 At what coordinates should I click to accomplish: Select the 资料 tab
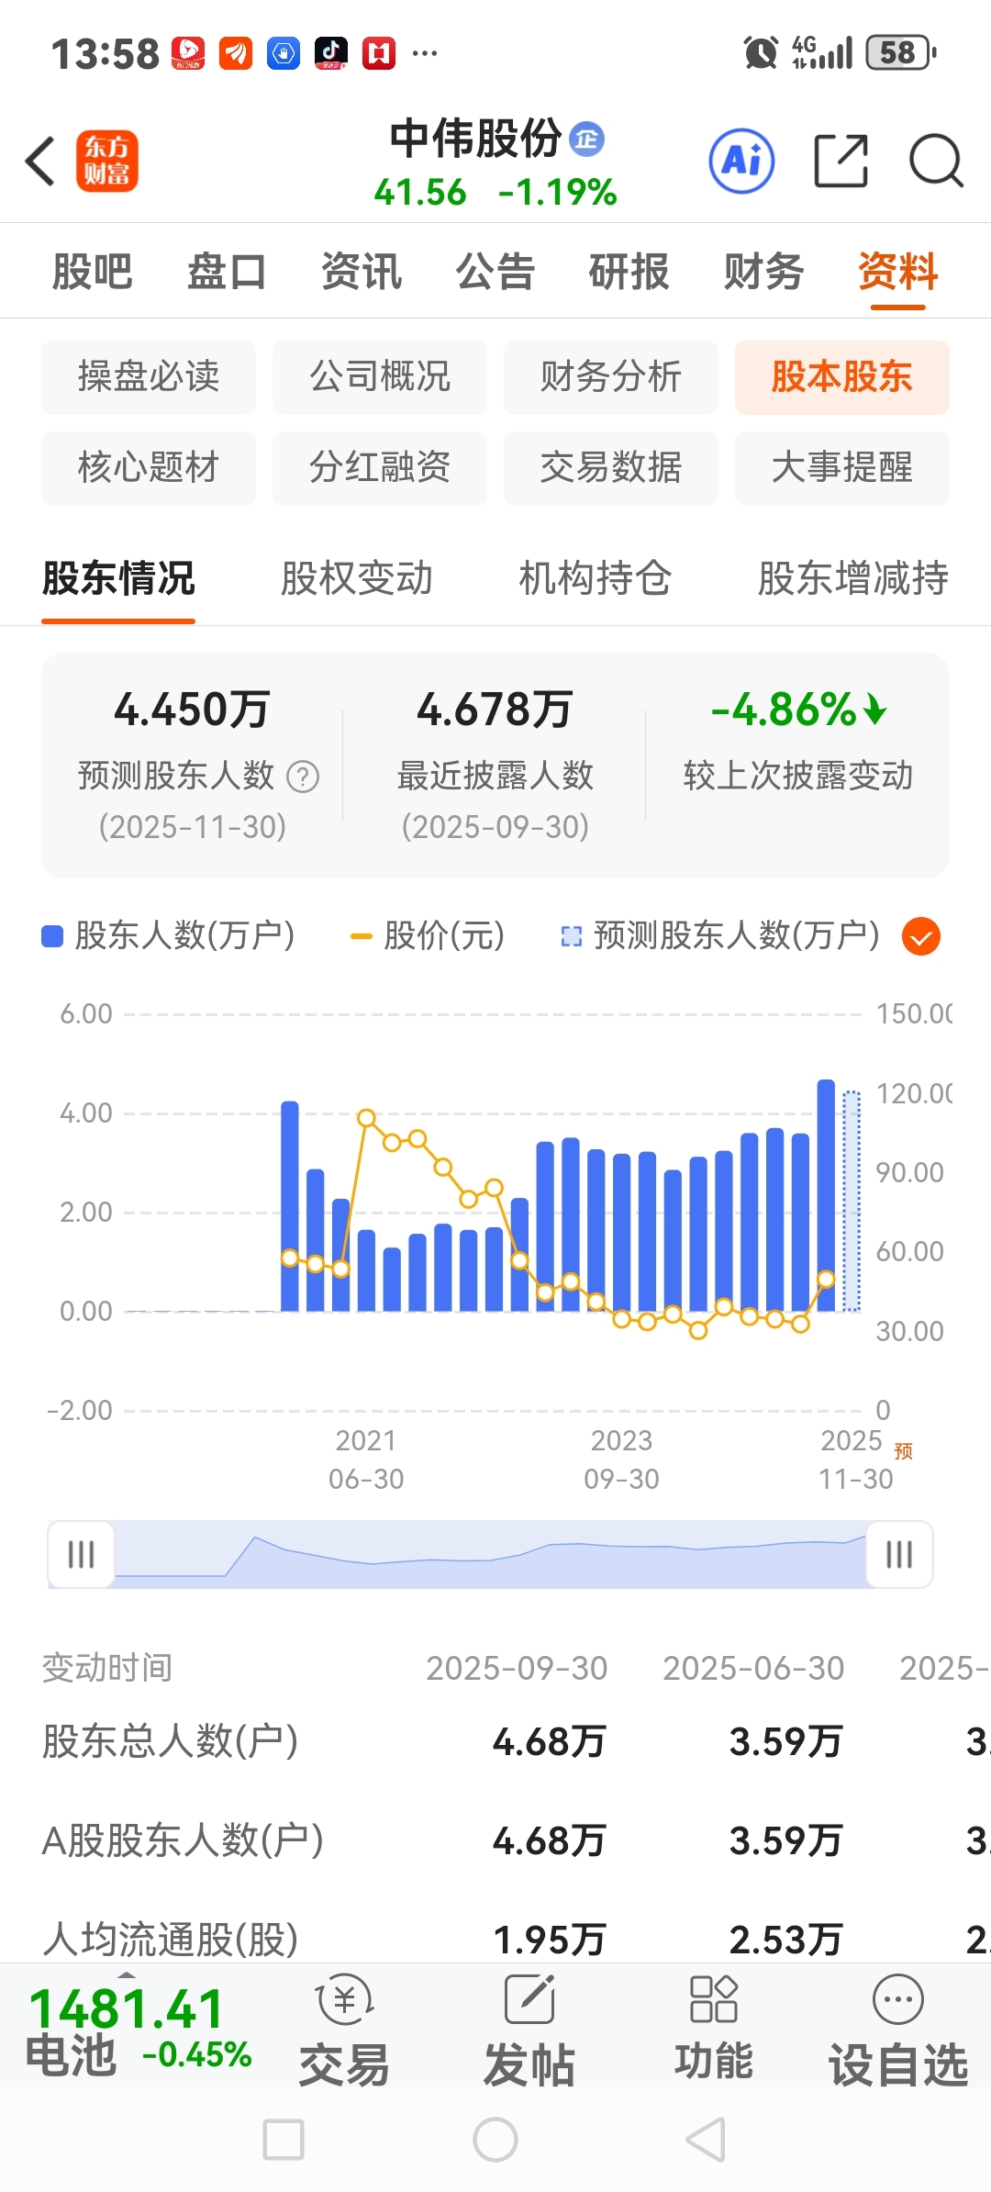(x=898, y=272)
